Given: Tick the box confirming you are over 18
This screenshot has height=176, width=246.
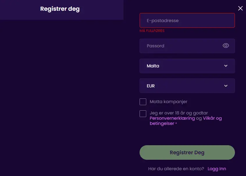Looking at the screenshot, I should click(143, 113).
